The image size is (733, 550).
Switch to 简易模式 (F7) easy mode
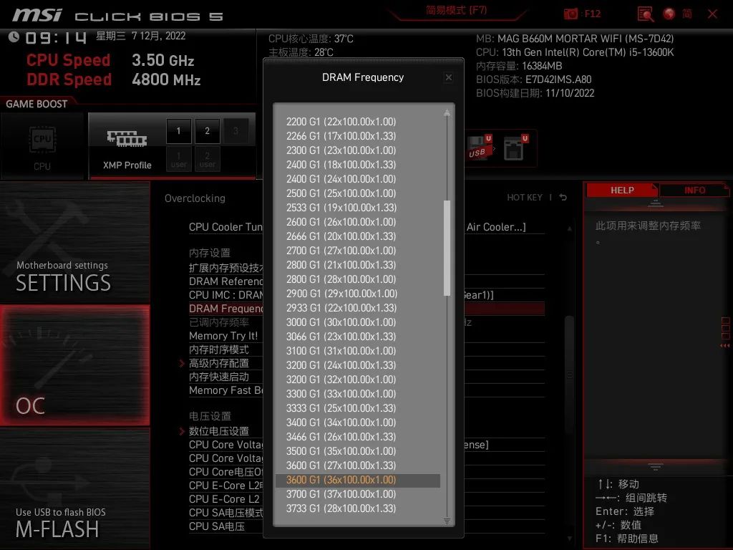tap(456, 10)
